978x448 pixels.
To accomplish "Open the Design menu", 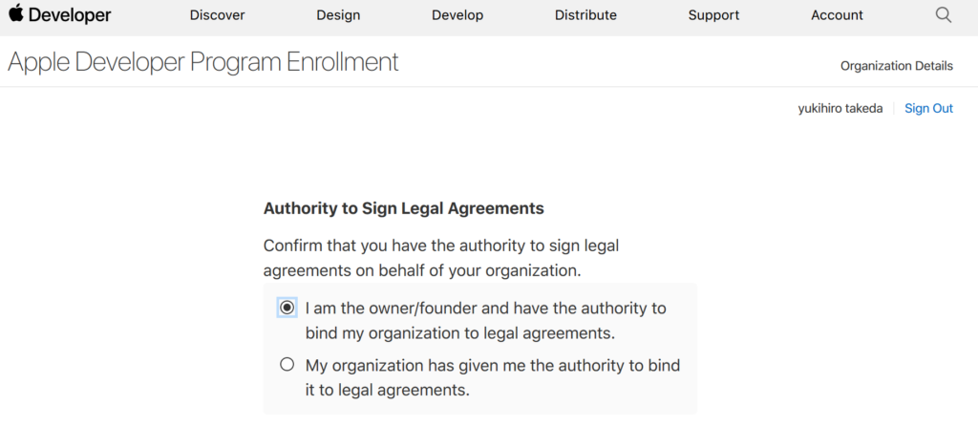I will (338, 15).
